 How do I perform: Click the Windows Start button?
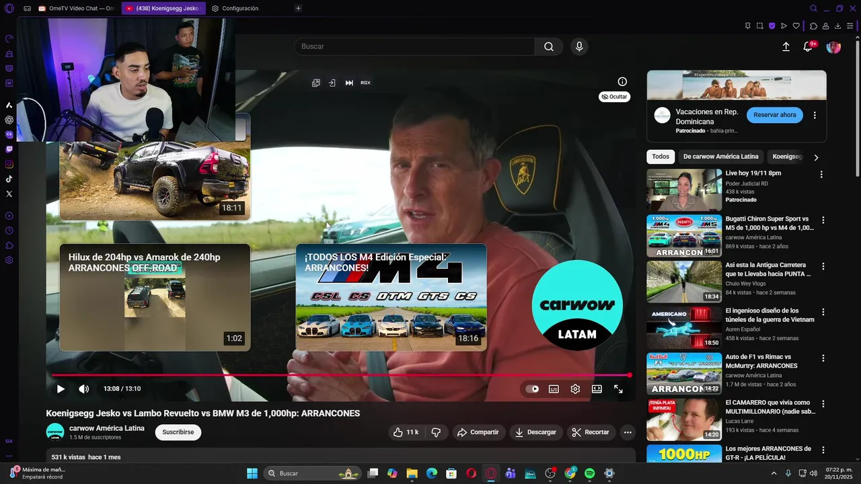point(252,473)
